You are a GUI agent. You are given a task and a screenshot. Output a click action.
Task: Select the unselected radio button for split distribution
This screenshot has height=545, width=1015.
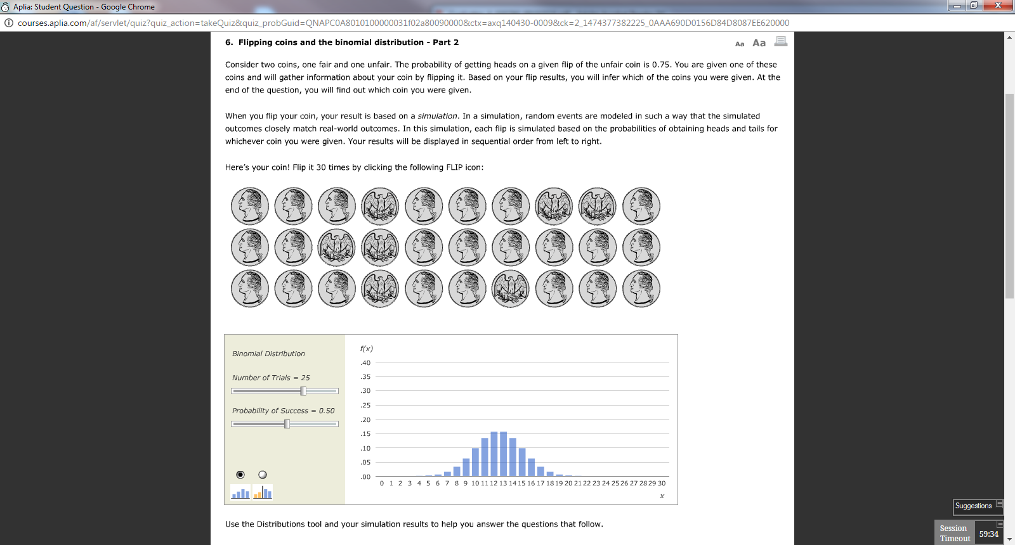(263, 475)
